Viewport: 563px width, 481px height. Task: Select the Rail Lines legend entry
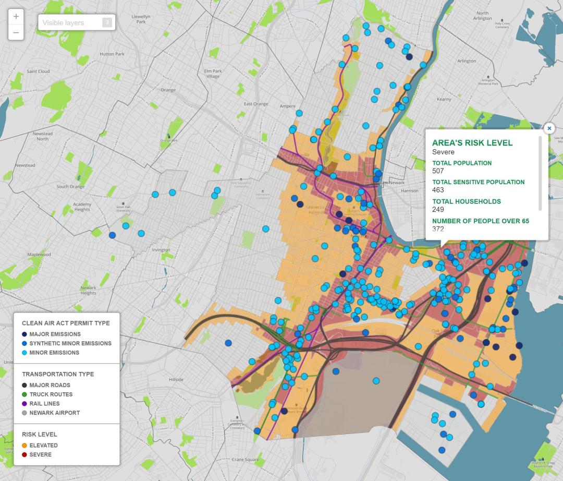tap(44, 404)
